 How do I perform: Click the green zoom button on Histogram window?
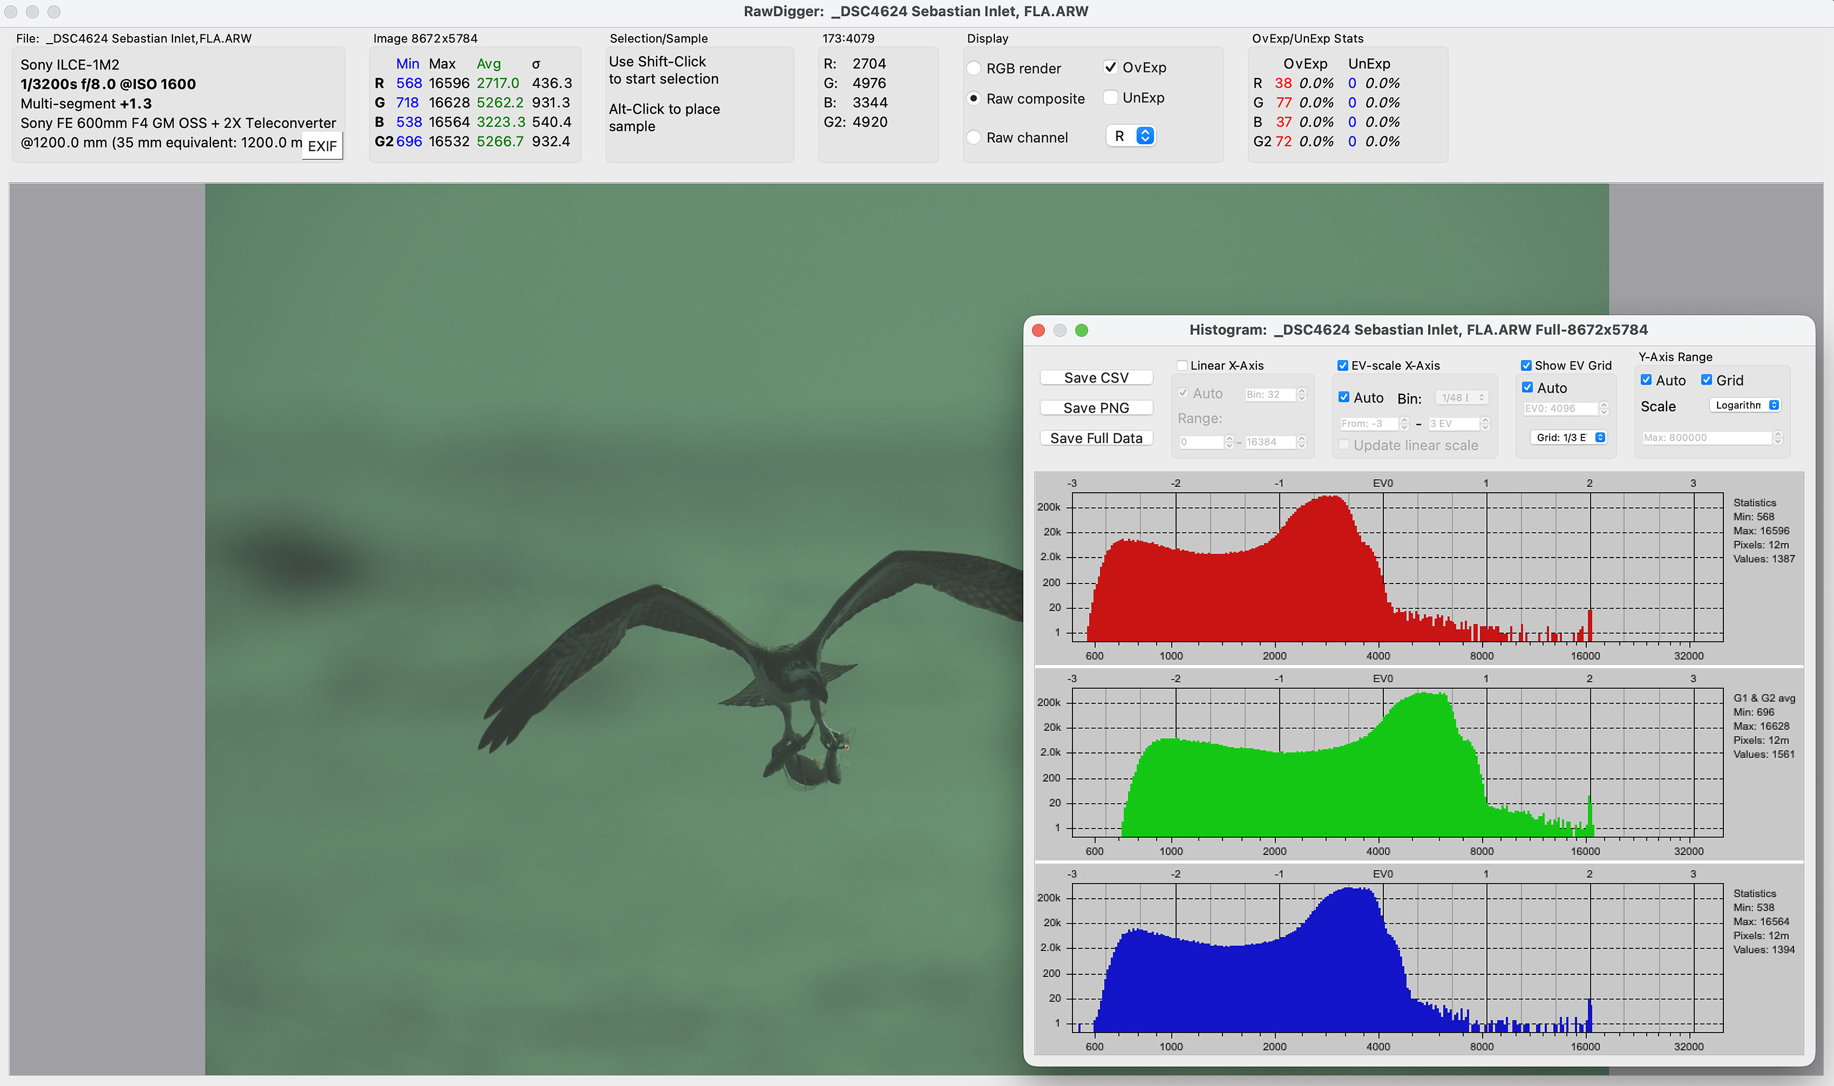tap(1081, 330)
